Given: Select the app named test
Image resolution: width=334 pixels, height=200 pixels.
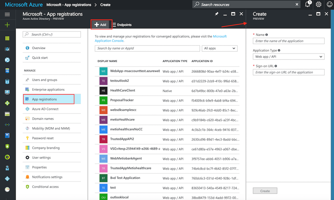Looking at the screenshot, I should 113,188.
